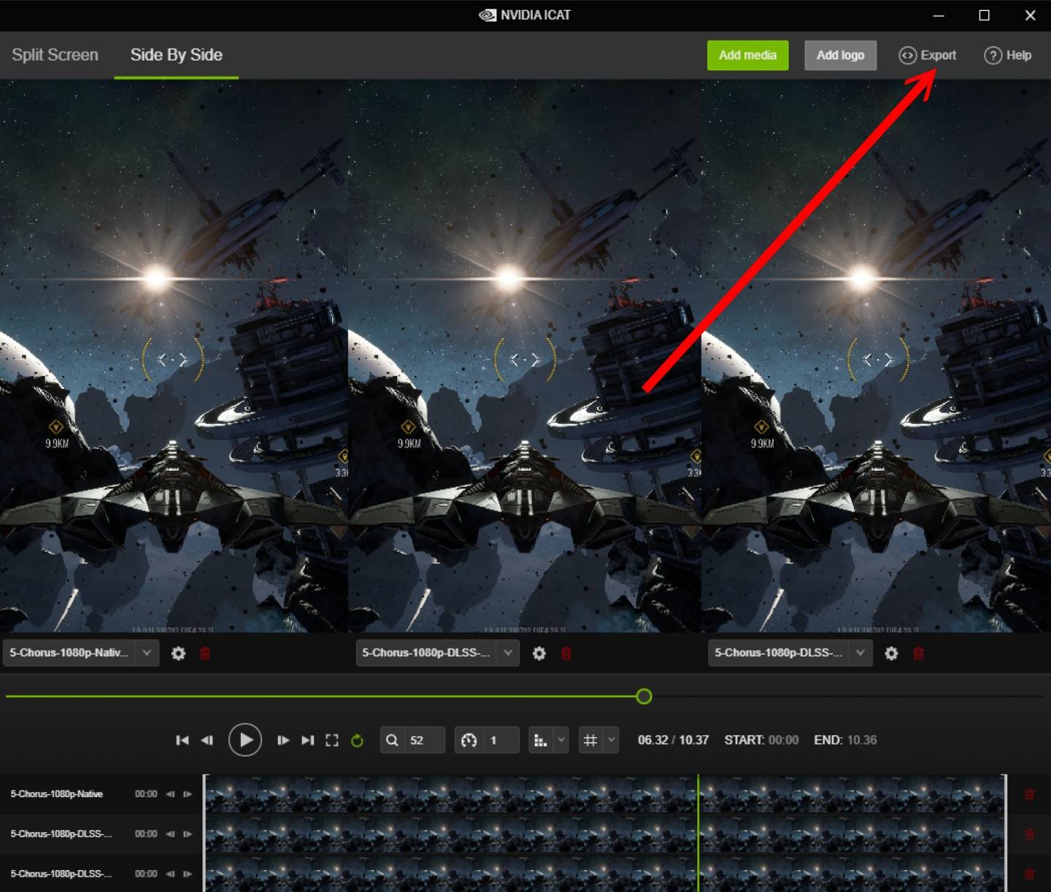Image resolution: width=1051 pixels, height=892 pixels.
Task: Click the timeline trim start handle
Action: (x=205, y=833)
